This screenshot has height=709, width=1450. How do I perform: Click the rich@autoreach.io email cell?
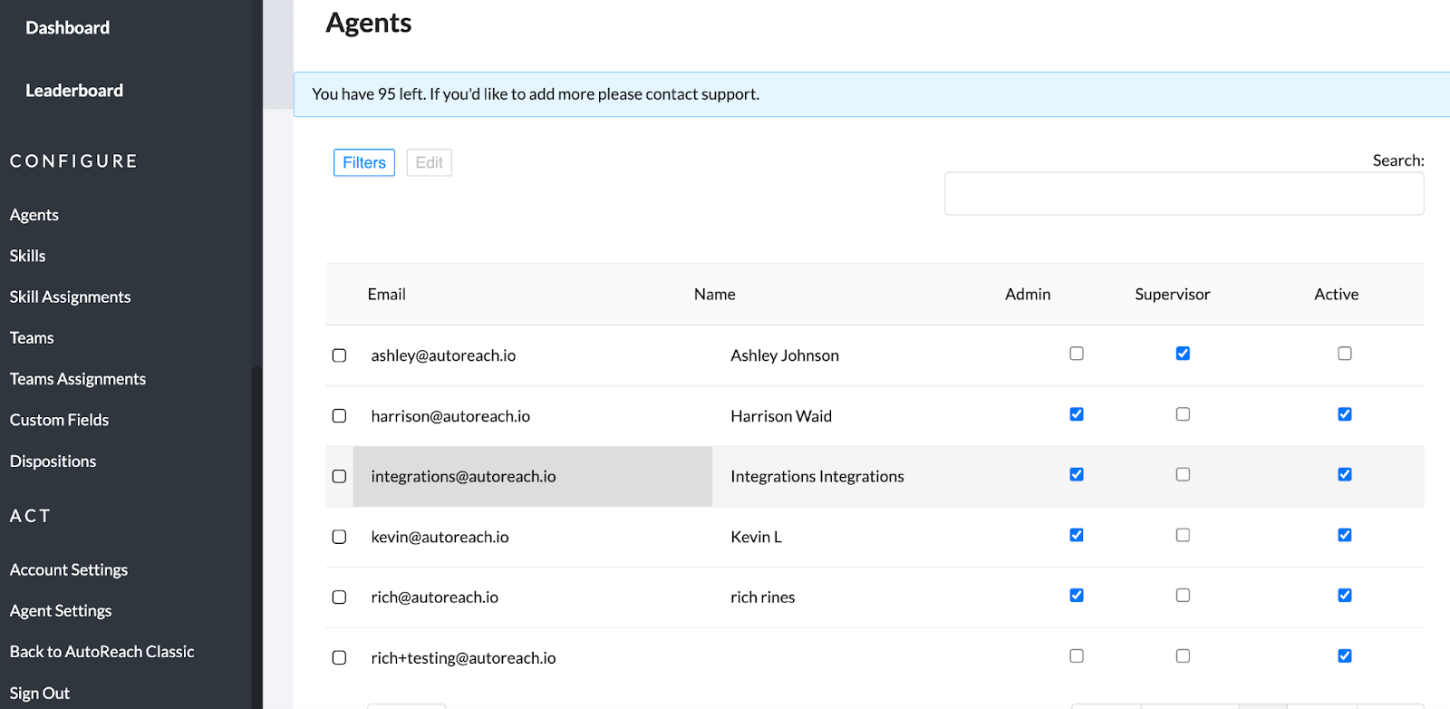(x=533, y=597)
